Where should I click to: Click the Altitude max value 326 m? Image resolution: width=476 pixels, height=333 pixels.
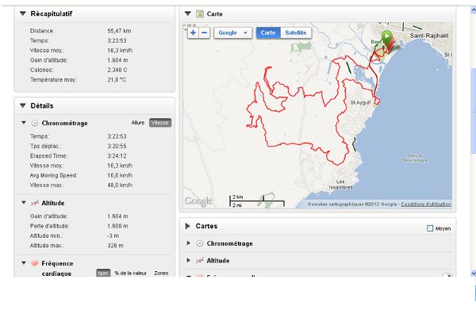pyautogui.click(x=115, y=245)
